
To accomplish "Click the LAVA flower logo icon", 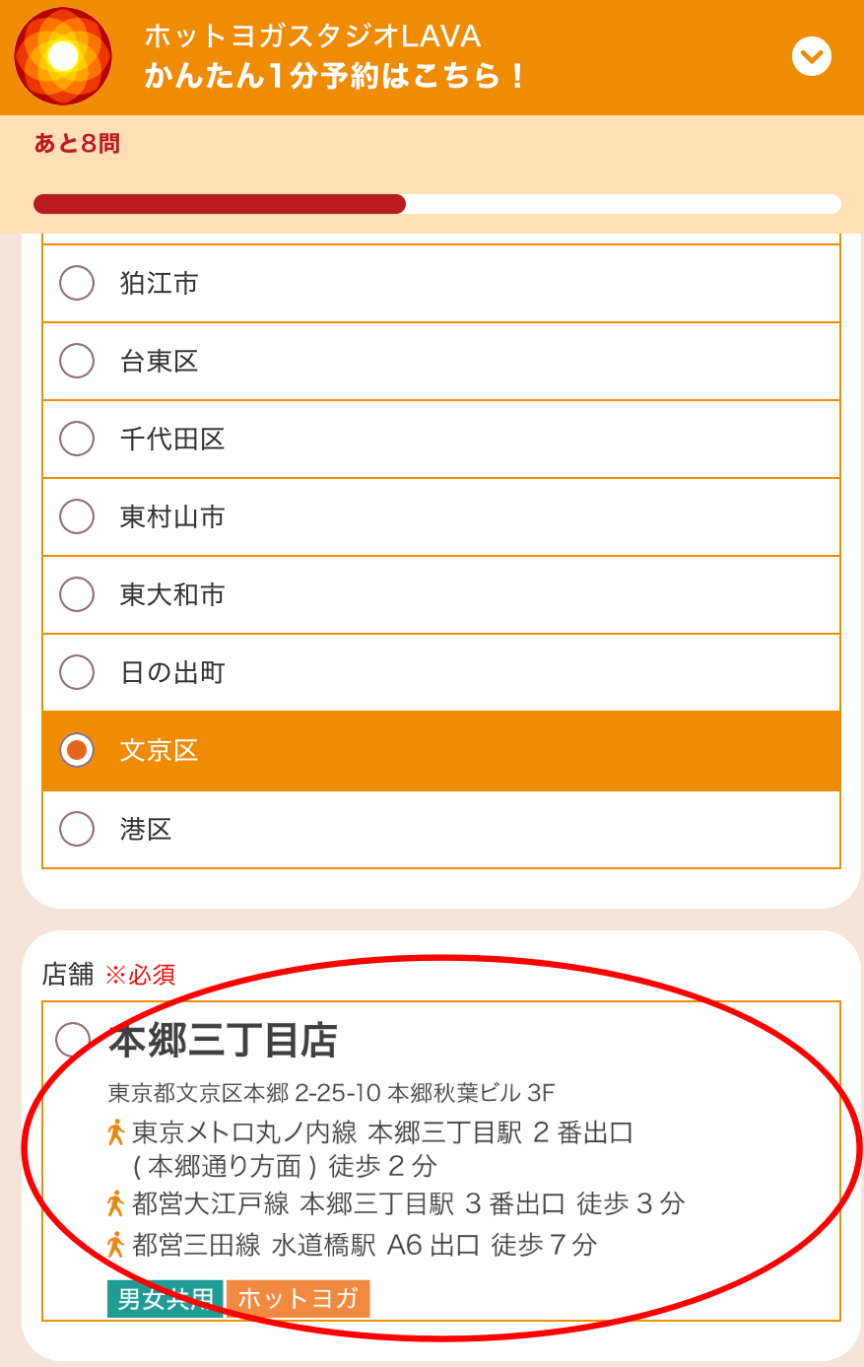I will (63, 56).
